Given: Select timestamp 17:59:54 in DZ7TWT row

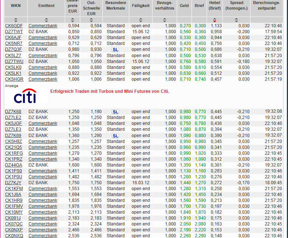Looking at the screenshot, I should 273,32.
